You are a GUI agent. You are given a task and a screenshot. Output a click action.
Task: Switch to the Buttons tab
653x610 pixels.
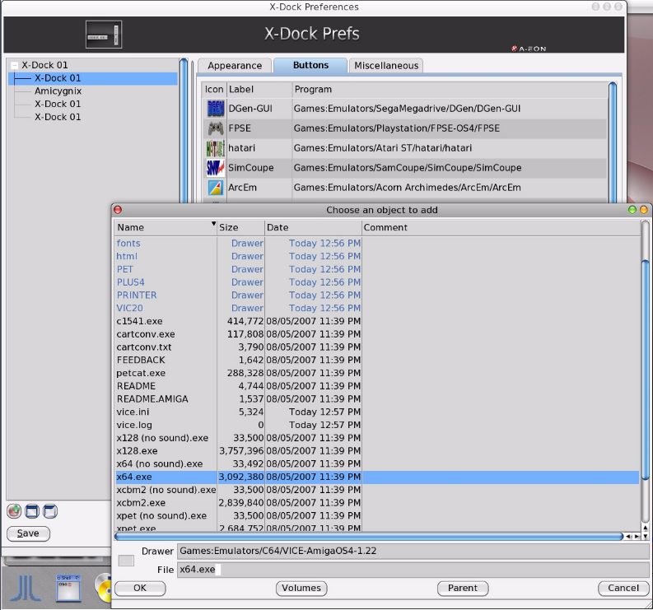(310, 65)
